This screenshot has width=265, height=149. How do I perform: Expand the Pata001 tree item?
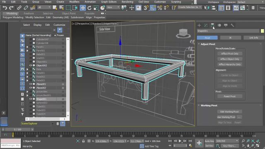tap(27, 73)
